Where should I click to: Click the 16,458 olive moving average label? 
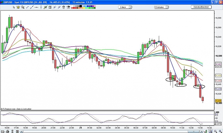(x=218, y=76)
